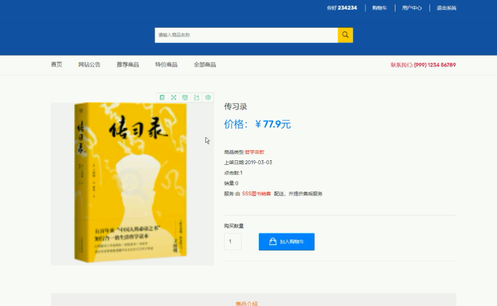
Task: Click the share arrow icon above the image
Action: (x=196, y=97)
